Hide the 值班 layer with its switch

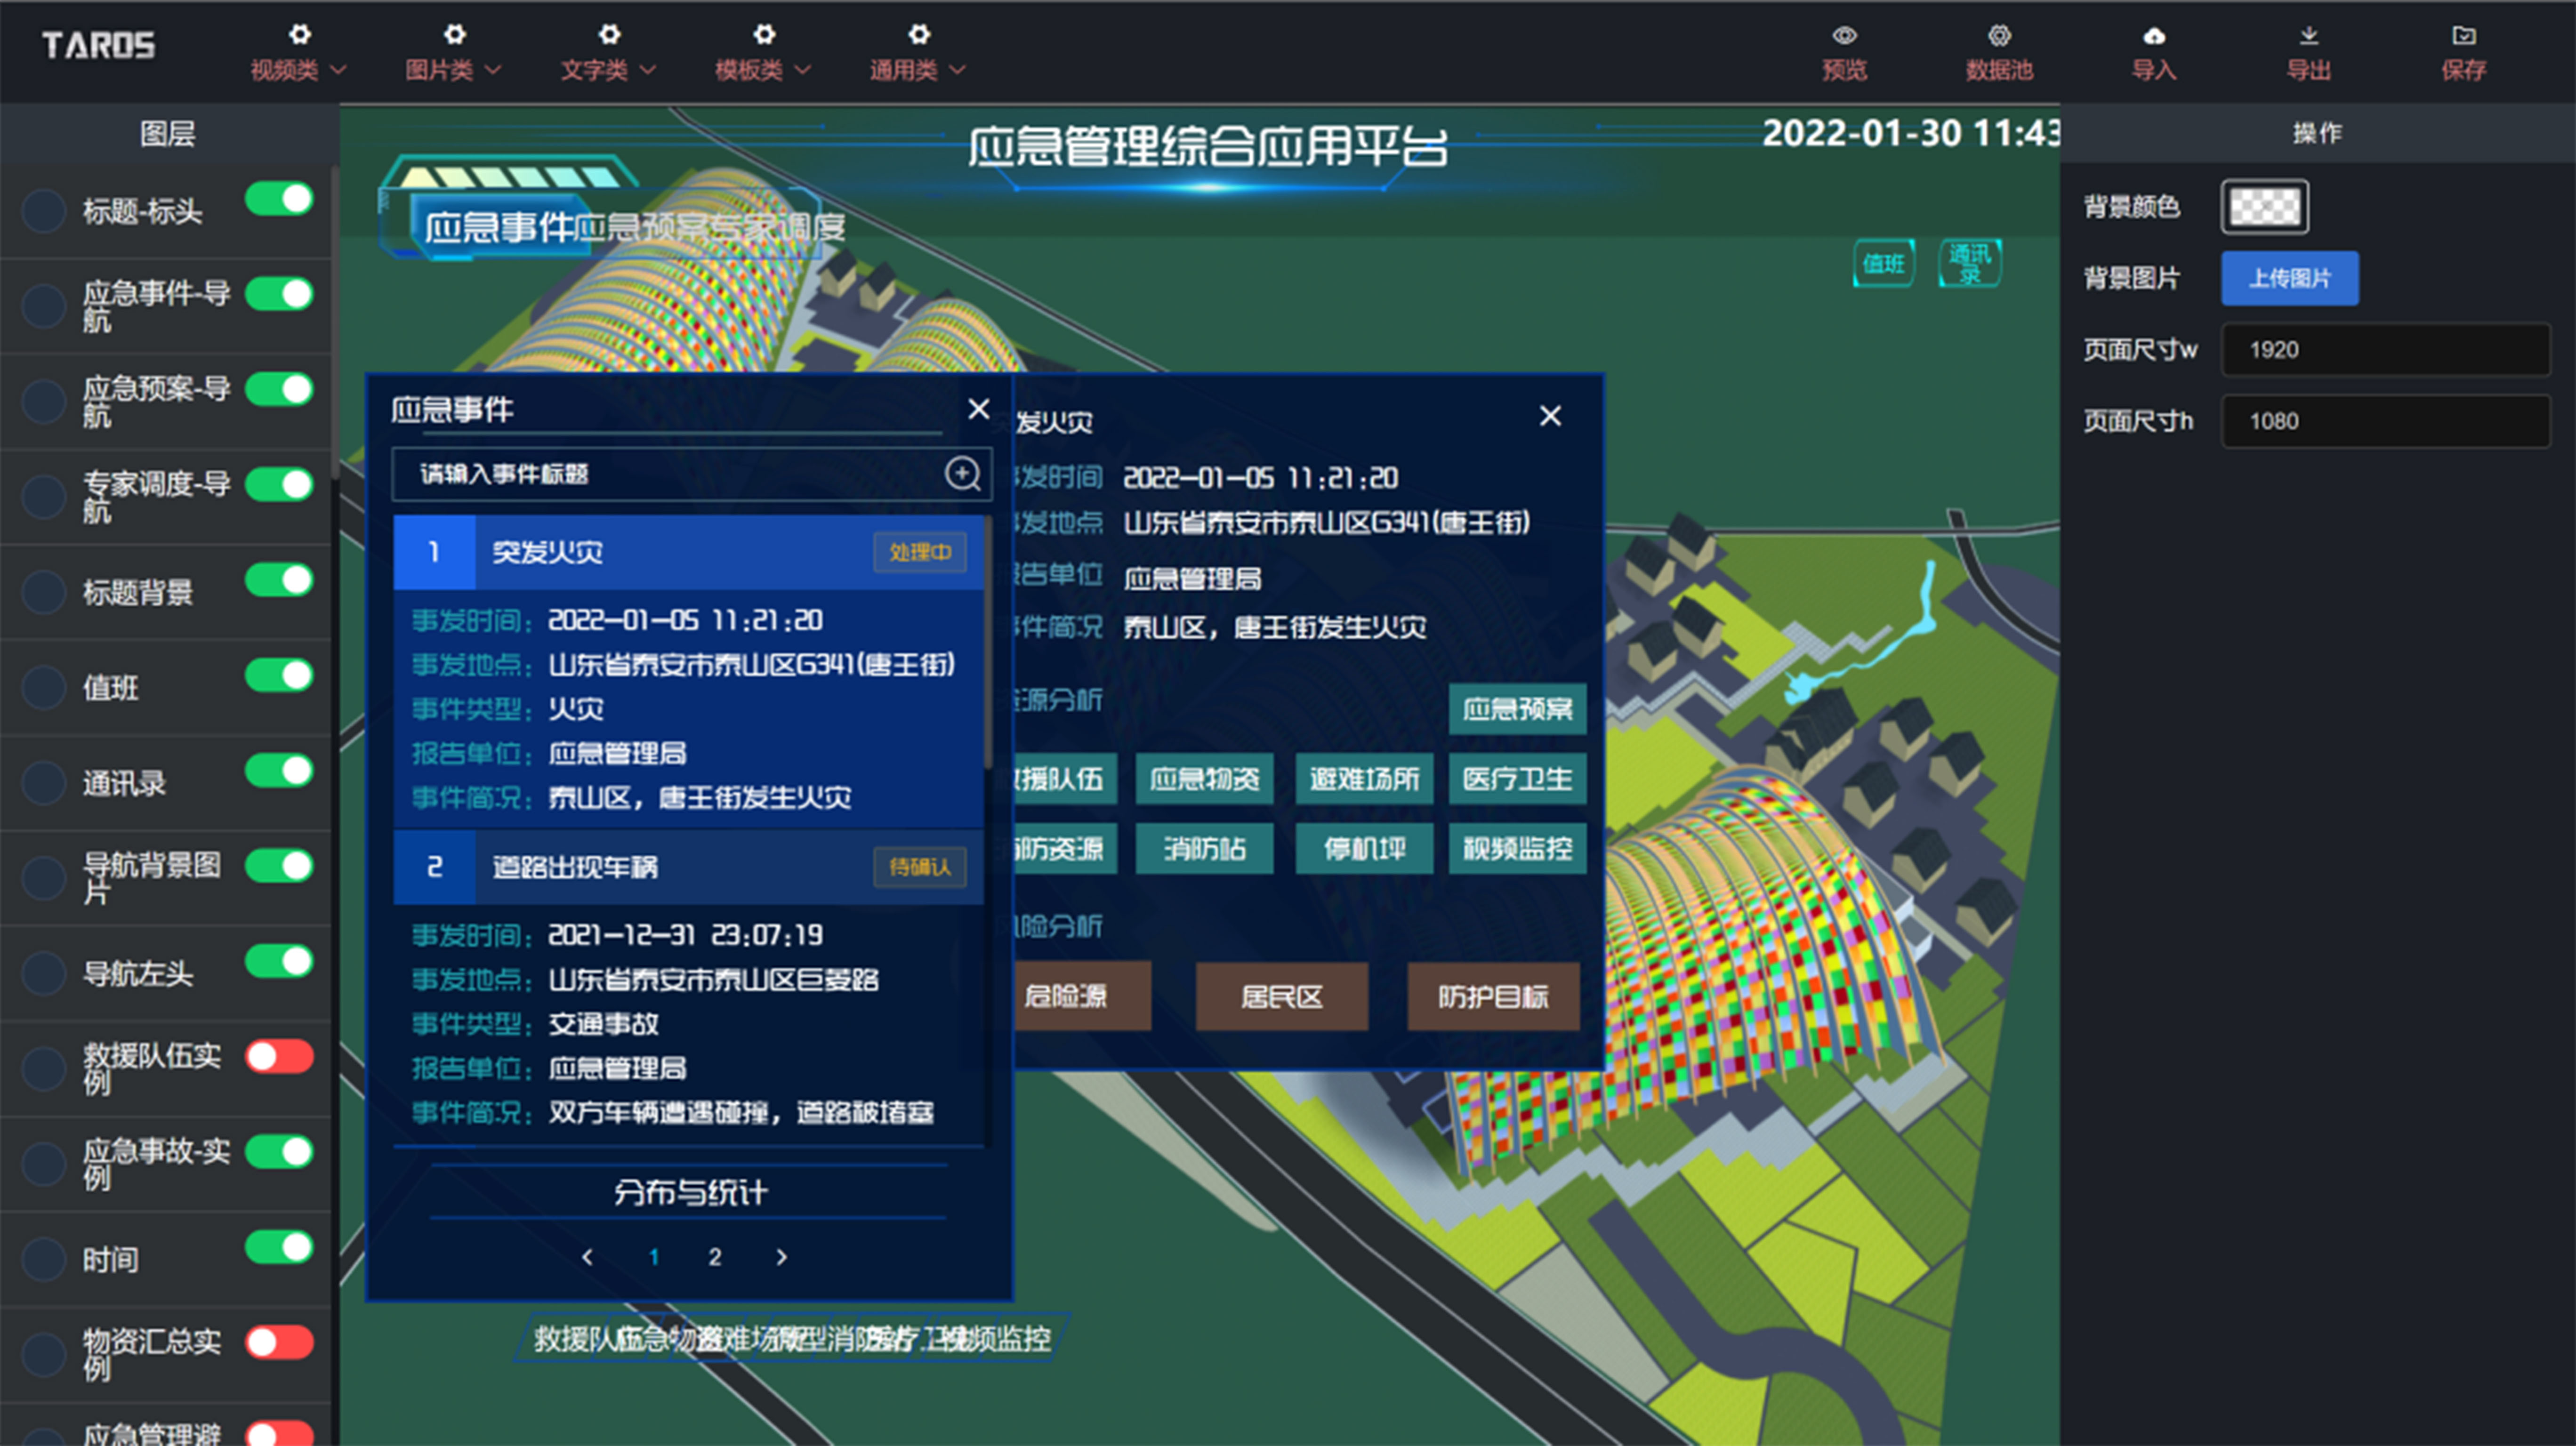coord(279,675)
